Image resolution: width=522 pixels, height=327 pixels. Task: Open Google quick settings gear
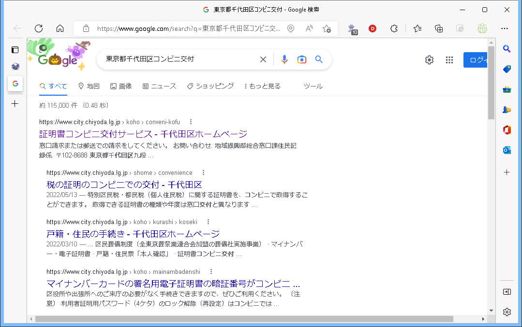click(430, 60)
